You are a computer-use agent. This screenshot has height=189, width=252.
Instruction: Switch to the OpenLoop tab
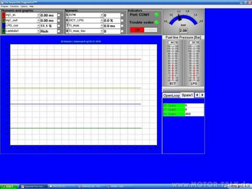pyautogui.click(x=171, y=95)
